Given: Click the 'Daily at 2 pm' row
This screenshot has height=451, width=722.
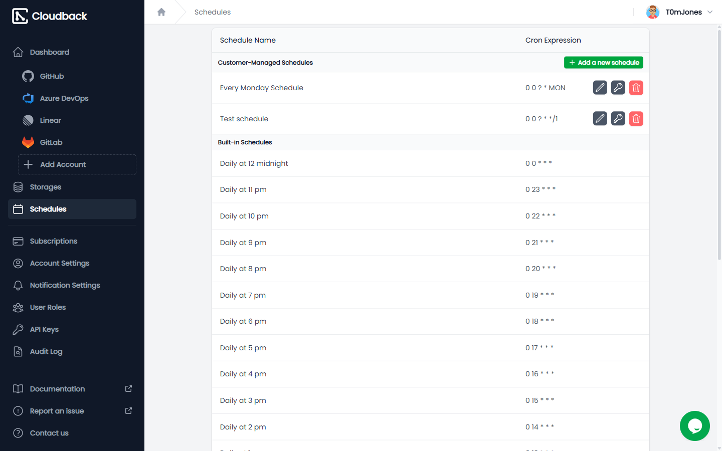Looking at the screenshot, I should click(x=431, y=427).
